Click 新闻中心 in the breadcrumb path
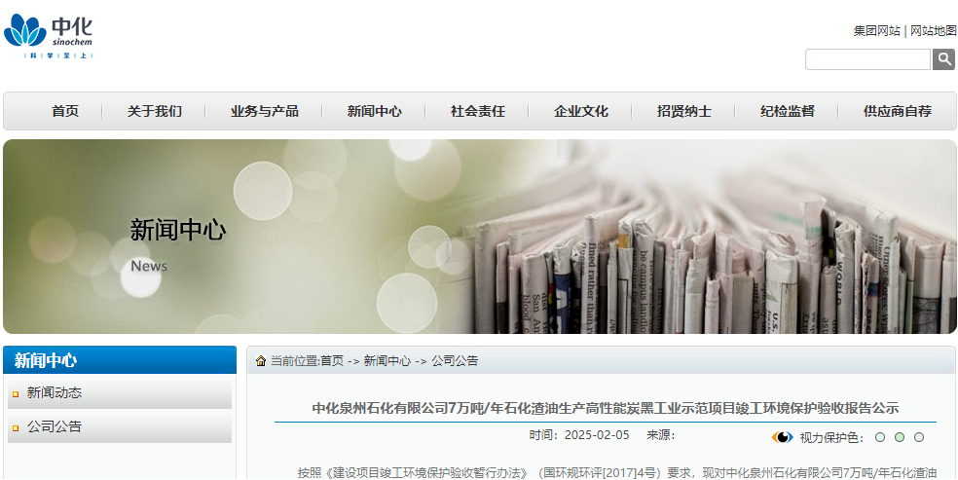 (x=387, y=361)
